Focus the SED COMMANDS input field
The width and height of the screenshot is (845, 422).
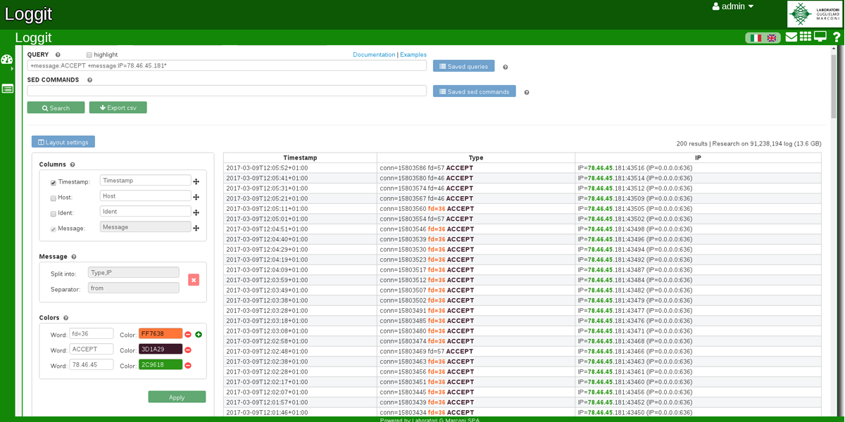coord(227,91)
